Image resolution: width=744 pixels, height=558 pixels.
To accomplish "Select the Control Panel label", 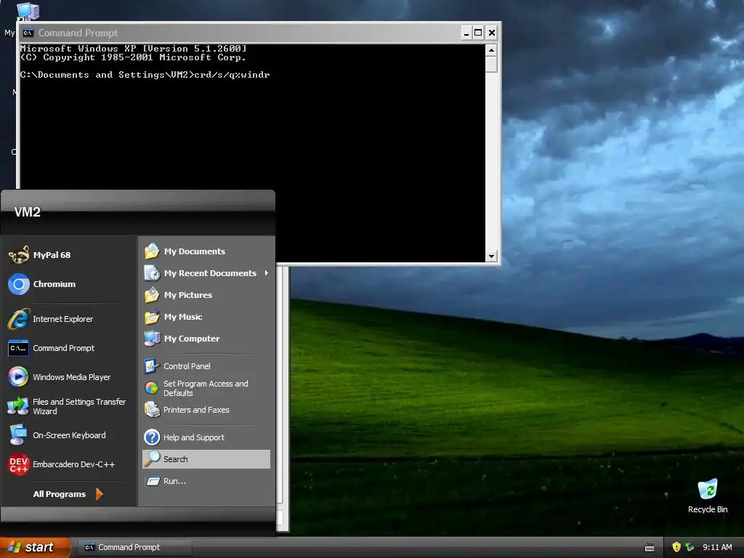I will click(187, 366).
